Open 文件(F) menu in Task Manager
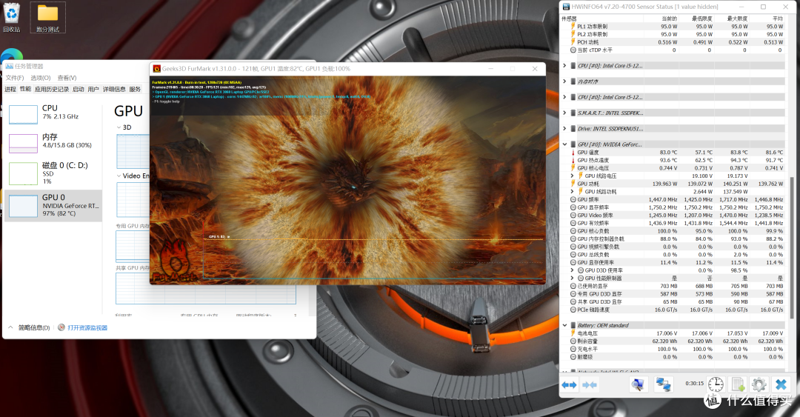 click(15, 78)
